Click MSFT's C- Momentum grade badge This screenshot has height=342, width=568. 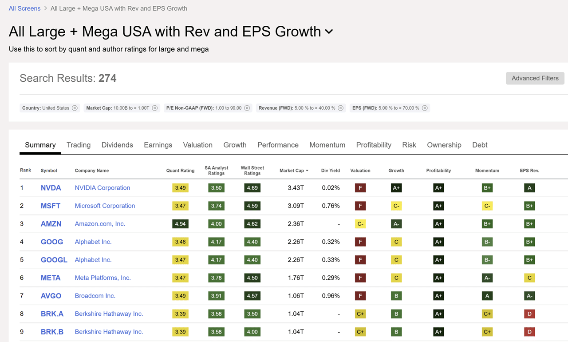point(487,206)
